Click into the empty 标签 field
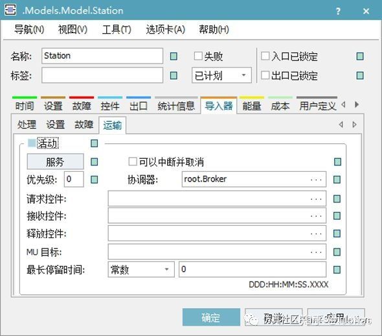The width and height of the screenshot is (382, 336). (x=102, y=75)
